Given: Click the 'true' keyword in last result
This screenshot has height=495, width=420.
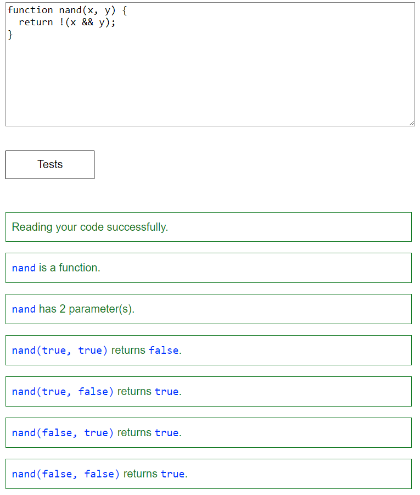Looking at the screenshot, I should 173,474.
